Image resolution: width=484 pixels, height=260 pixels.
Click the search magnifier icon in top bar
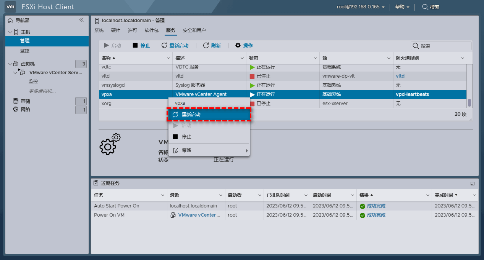click(425, 7)
